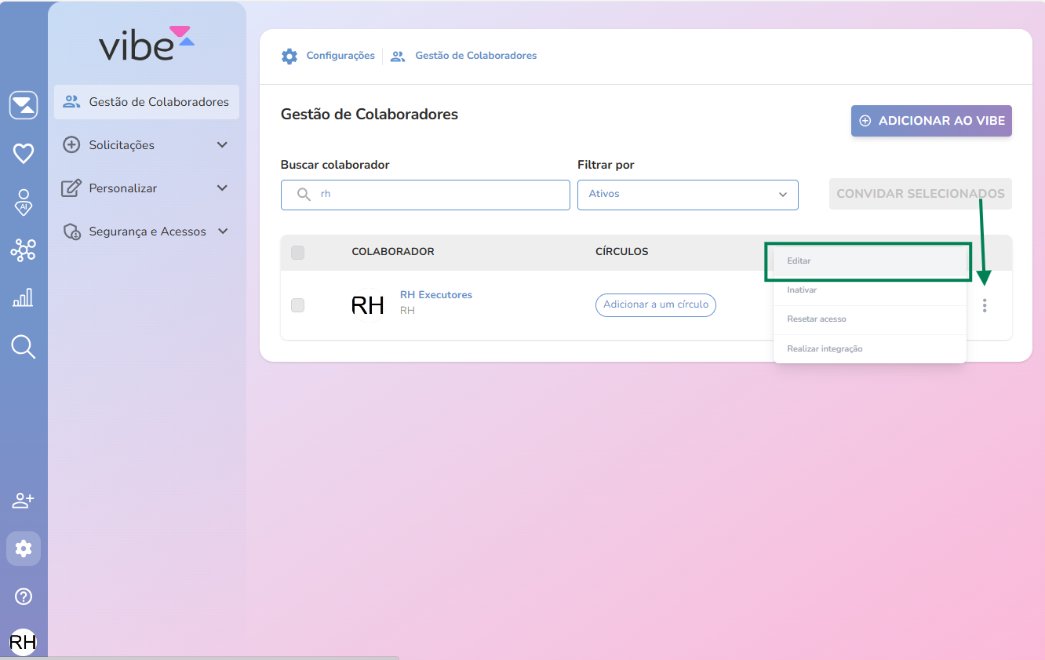This screenshot has width=1045, height=660.
Task: Tick the checkbox next to RH Executores
Action: 297,305
